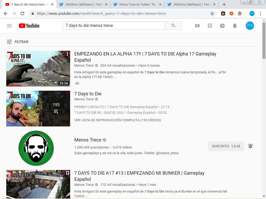Close the Menos Trece en Twitter tab
The height and width of the screenshot is (199, 266).
(x=160, y=5)
